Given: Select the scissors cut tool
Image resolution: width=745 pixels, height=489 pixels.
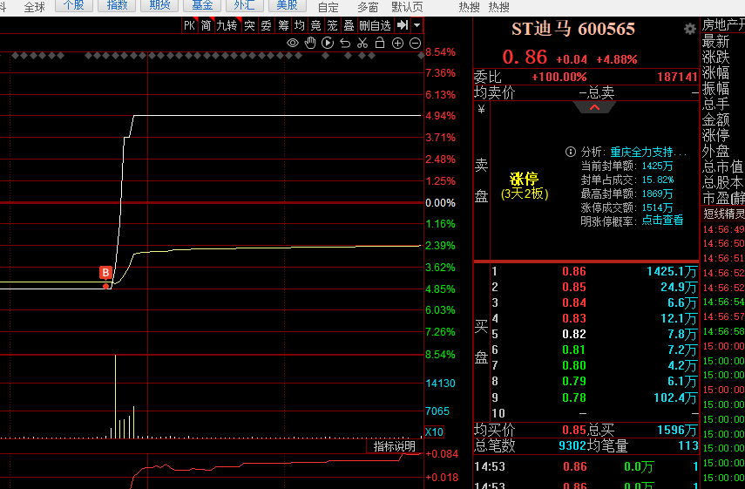Looking at the screenshot, I should (x=362, y=44).
